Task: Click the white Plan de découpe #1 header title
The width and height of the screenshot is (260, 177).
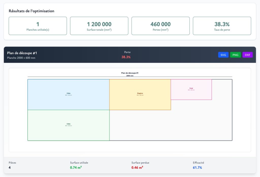Action: coord(22,53)
